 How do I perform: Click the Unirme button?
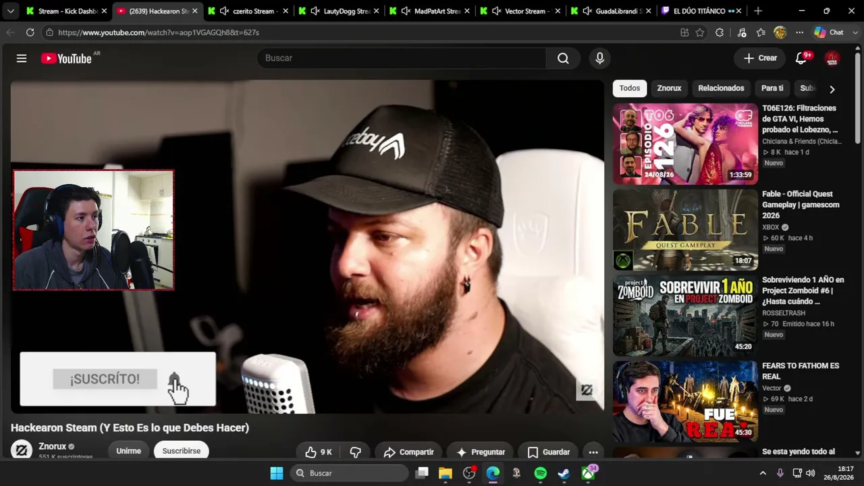coord(128,451)
